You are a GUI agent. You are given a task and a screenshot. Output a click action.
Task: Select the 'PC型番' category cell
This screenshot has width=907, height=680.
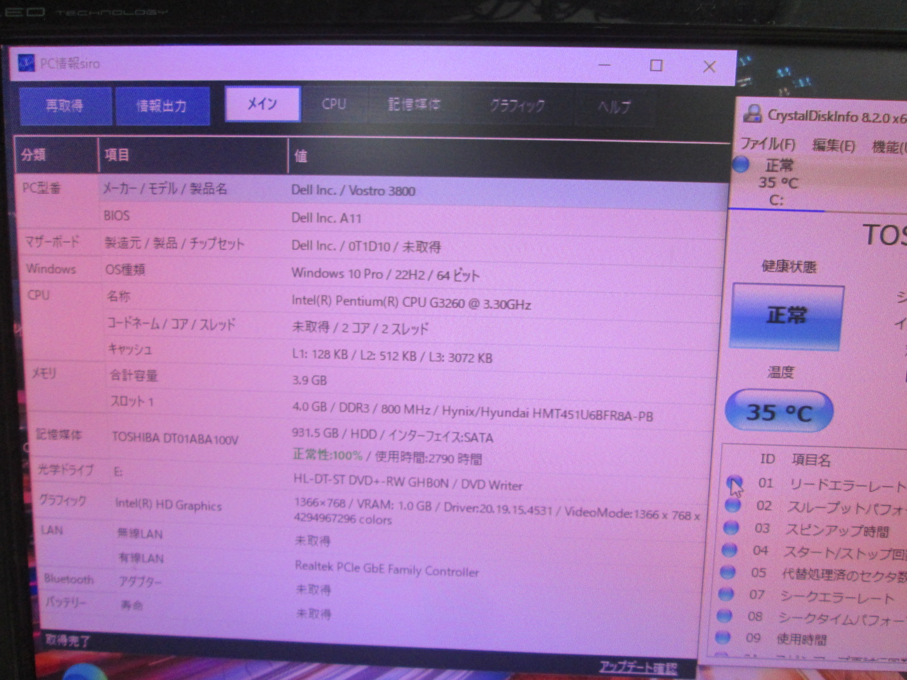(x=41, y=188)
